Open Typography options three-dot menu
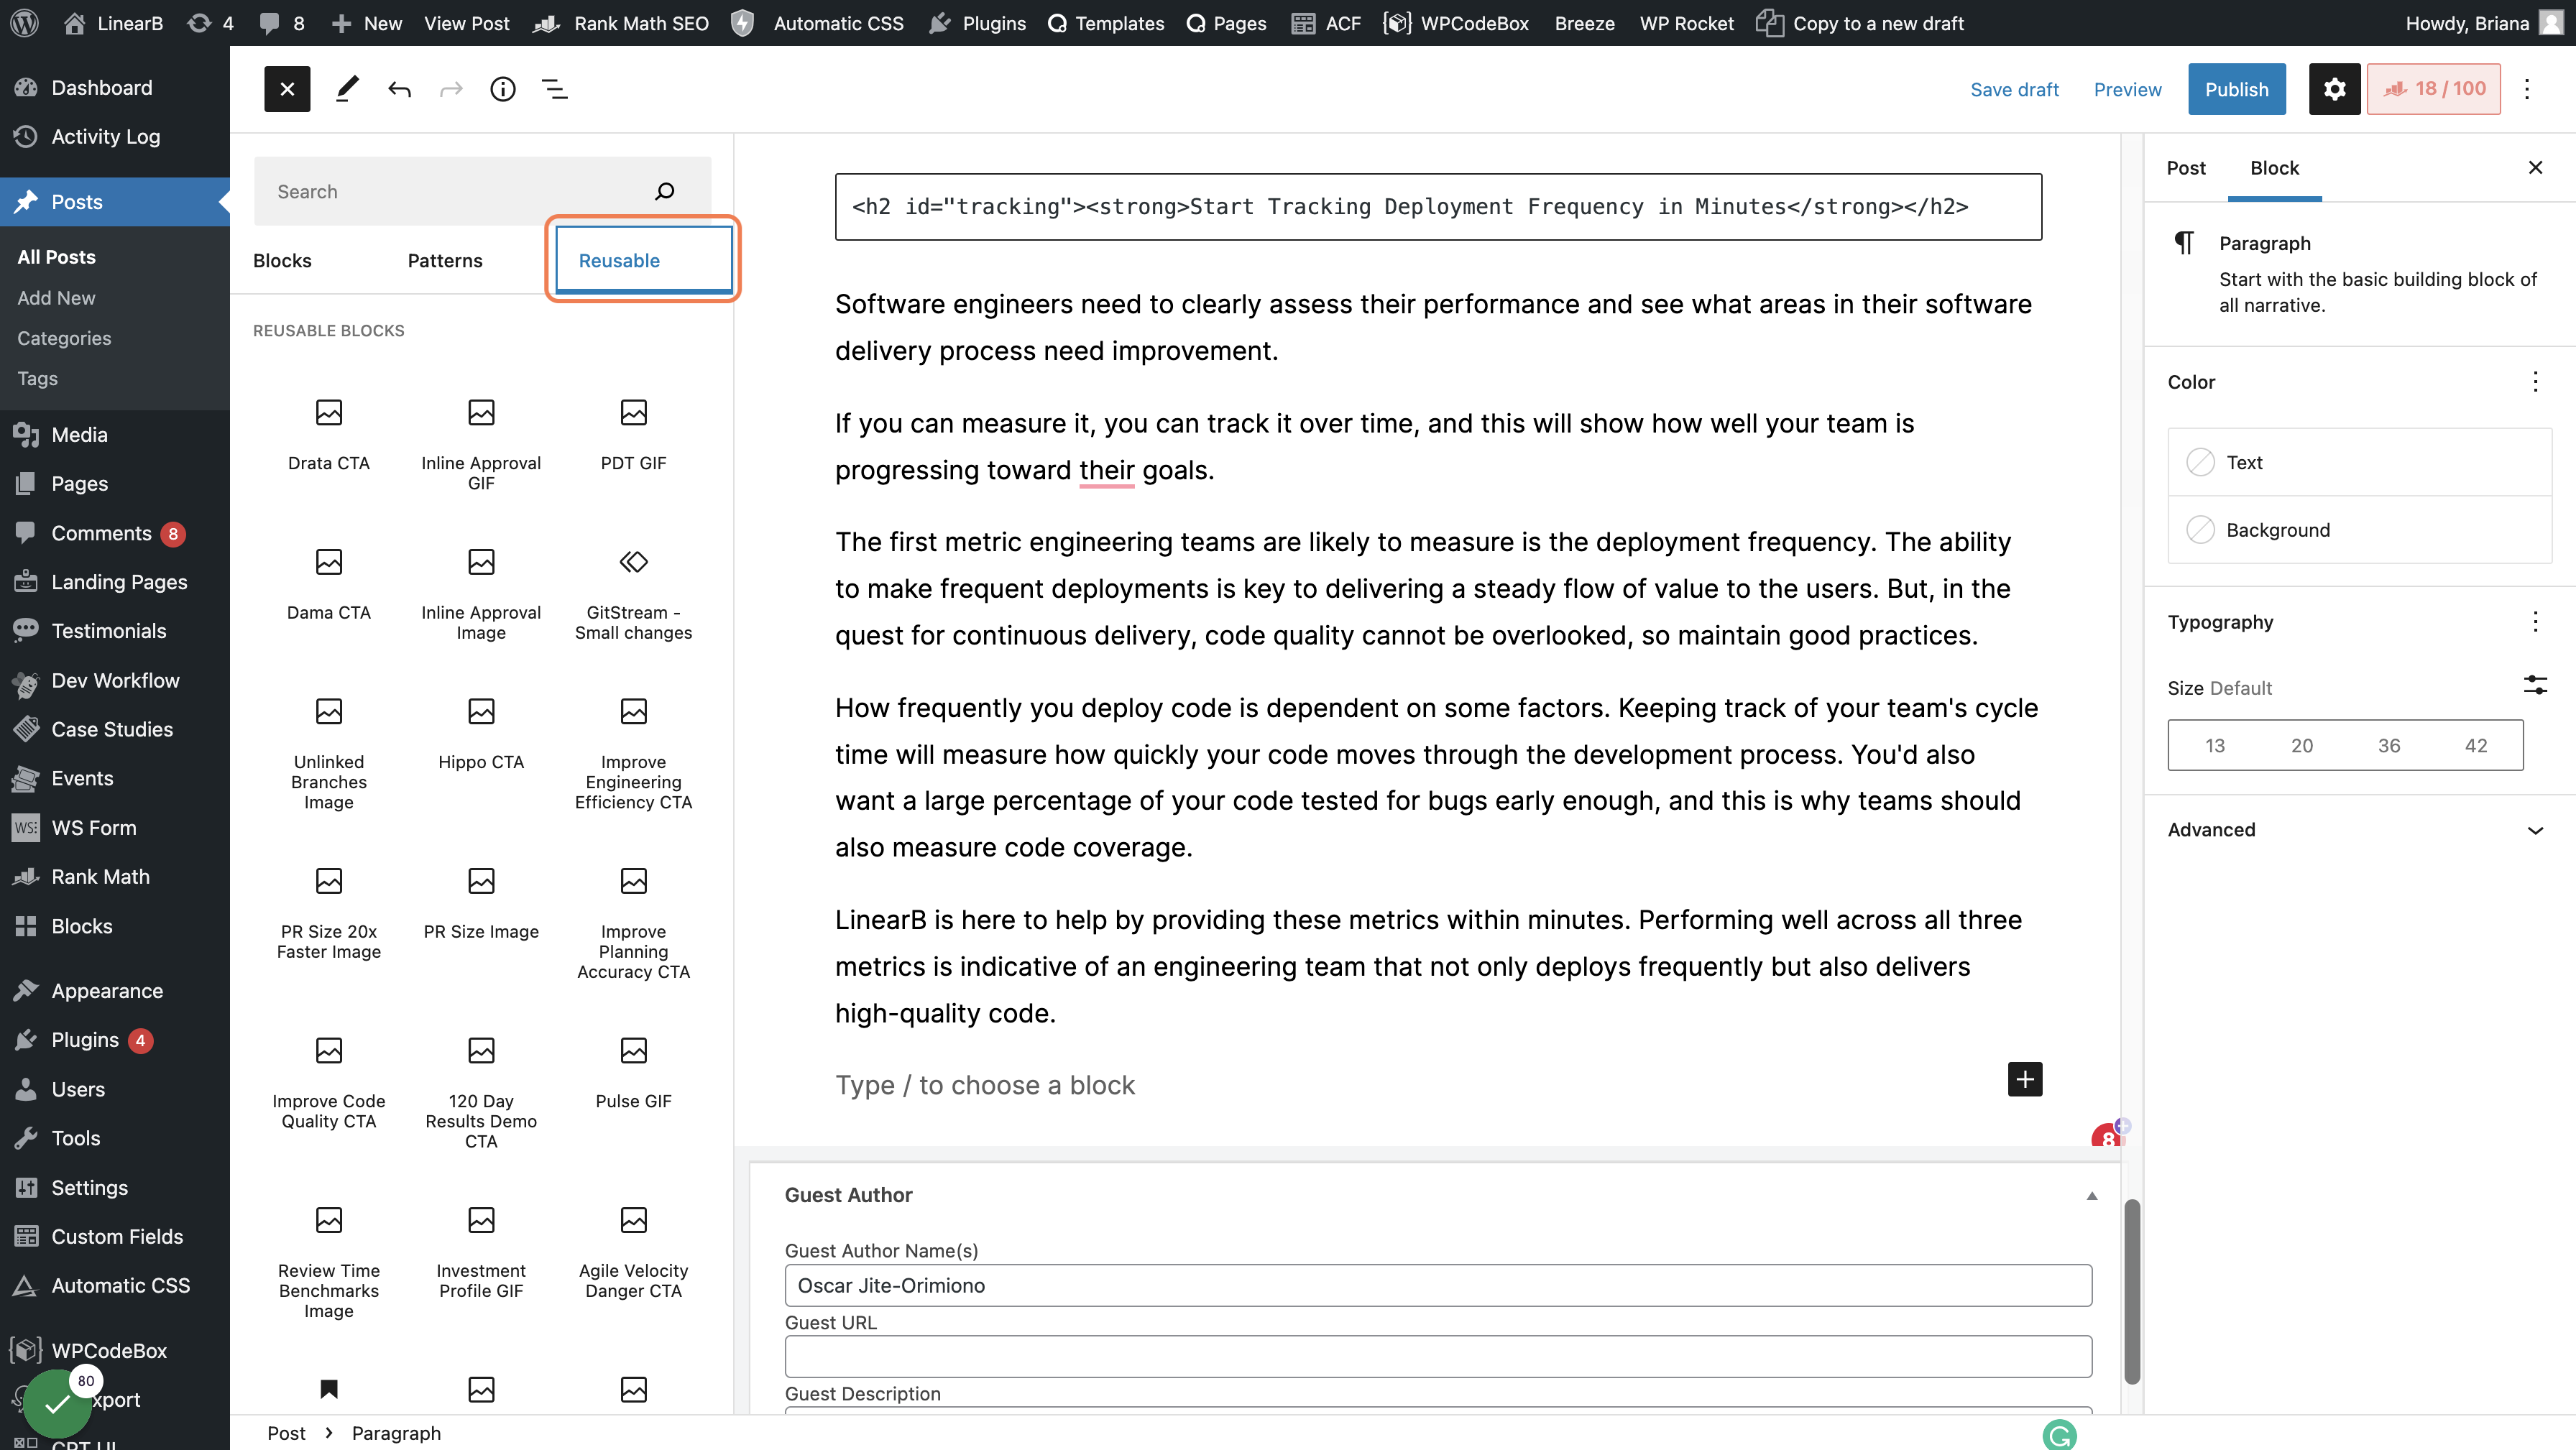The width and height of the screenshot is (2576, 1450). [2535, 622]
